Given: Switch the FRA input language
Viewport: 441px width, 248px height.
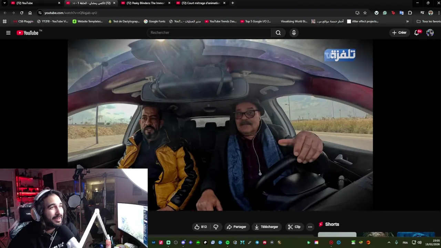Looking at the screenshot, I should (x=405, y=242).
